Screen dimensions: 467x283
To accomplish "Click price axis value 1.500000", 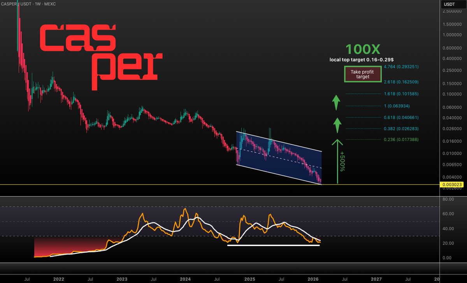I will pyautogui.click(x=453, y=24).
